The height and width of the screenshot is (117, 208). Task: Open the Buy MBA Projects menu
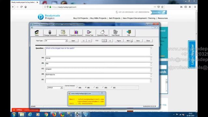(x=98, y=18)
